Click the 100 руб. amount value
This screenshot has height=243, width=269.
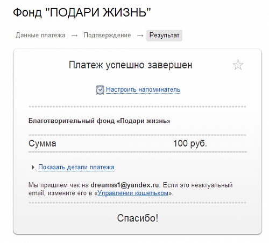[x=190, y=143]
